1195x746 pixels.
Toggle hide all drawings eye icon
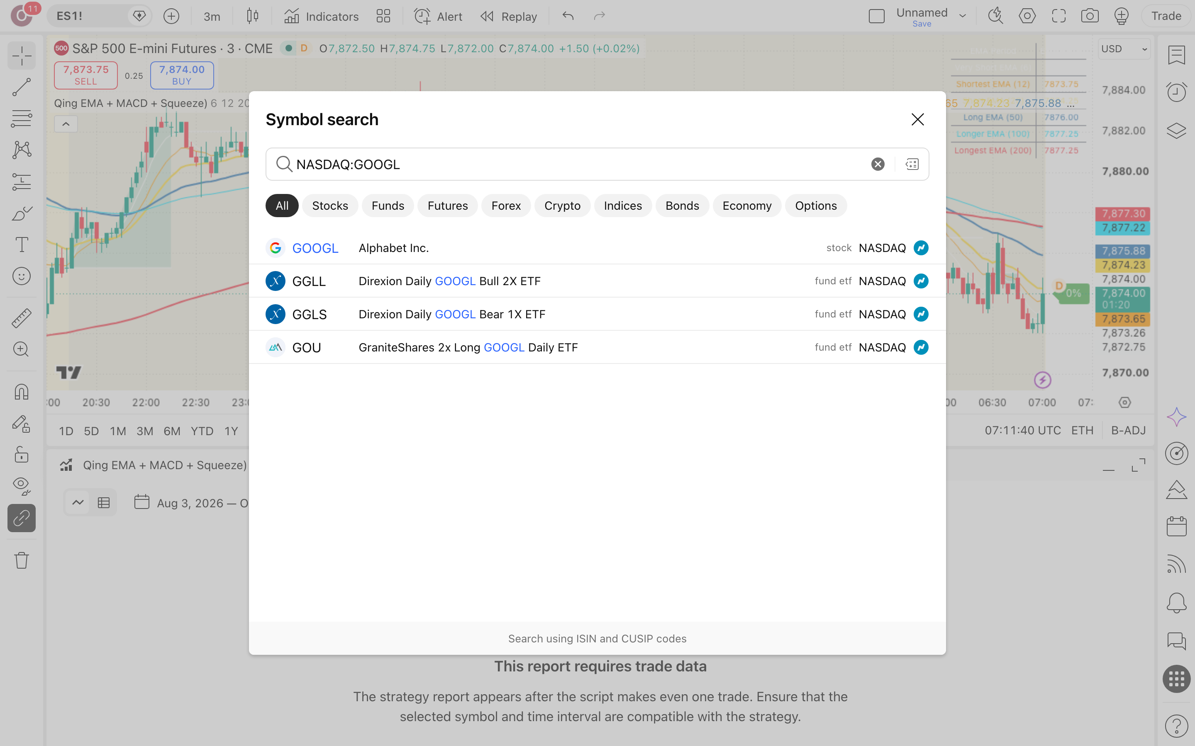click(21, 486)
